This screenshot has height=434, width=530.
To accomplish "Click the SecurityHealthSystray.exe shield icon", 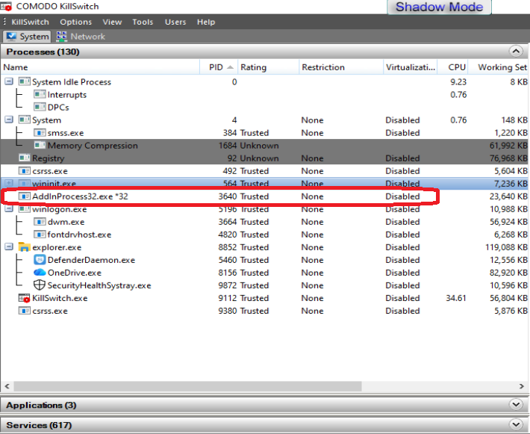I will click(40, 285).
